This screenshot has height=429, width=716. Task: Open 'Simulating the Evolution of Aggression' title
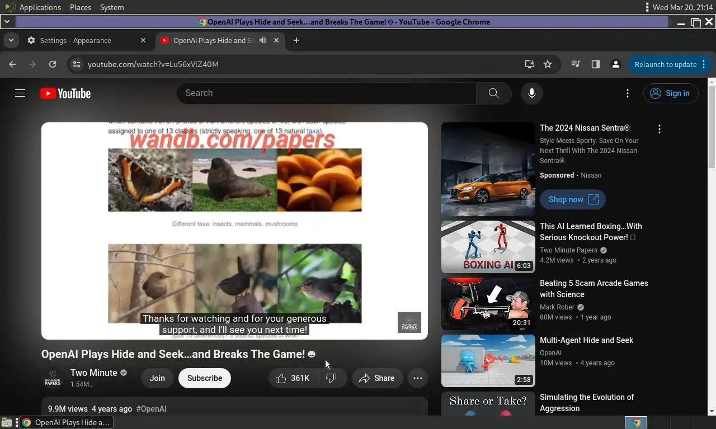587,403
